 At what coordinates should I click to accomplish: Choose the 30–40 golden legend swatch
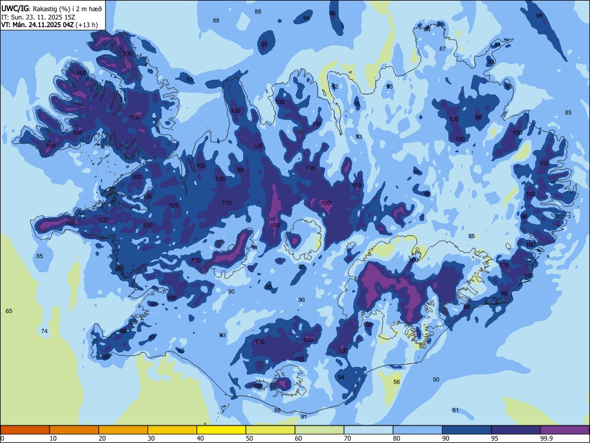tap(172, 430)
